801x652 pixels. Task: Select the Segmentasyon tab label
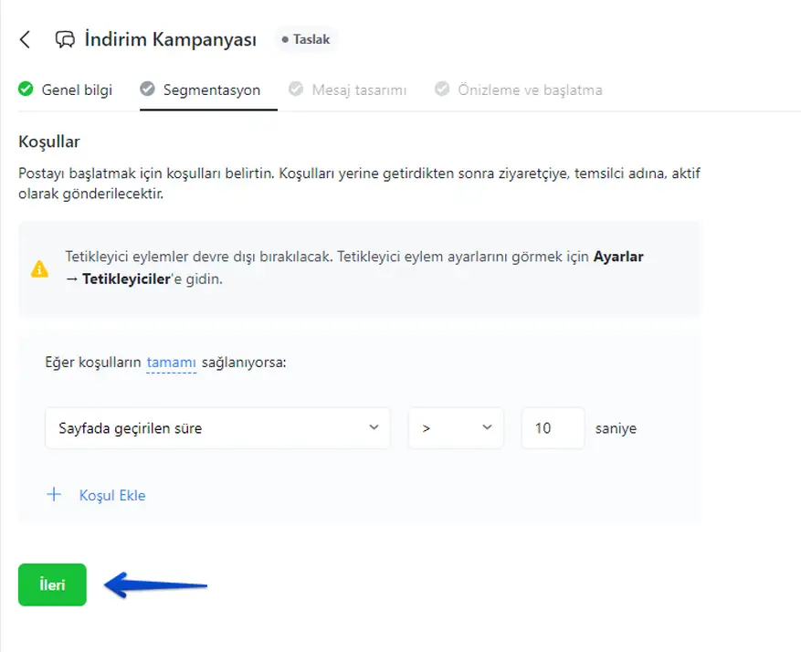tap(211, 89)
